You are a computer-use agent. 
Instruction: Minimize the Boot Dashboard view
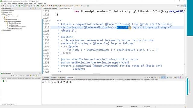37,73
